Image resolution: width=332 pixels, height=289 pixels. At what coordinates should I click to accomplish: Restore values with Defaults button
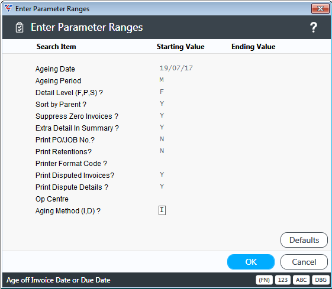tap(304, 240)
